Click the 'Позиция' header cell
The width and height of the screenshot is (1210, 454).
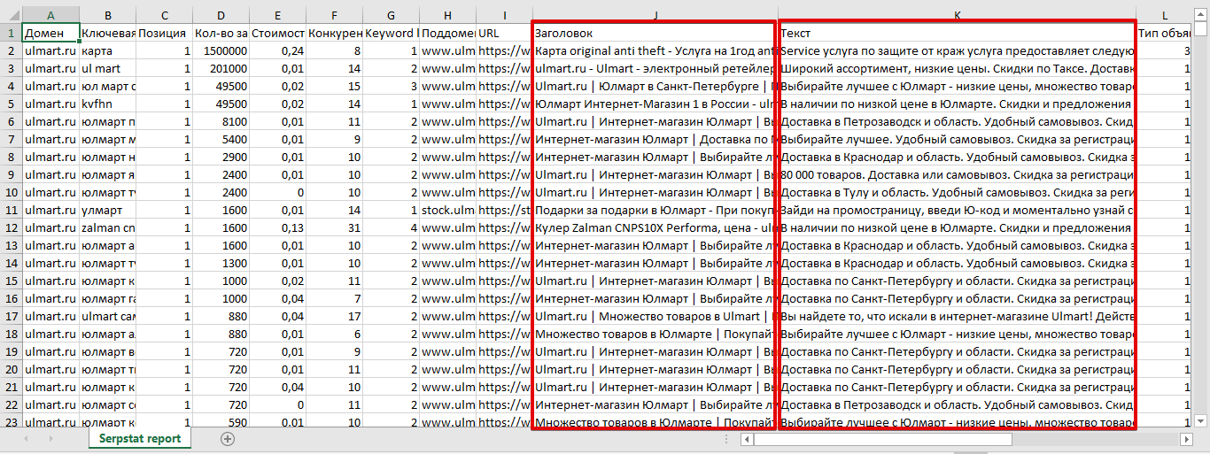[164, 33]
